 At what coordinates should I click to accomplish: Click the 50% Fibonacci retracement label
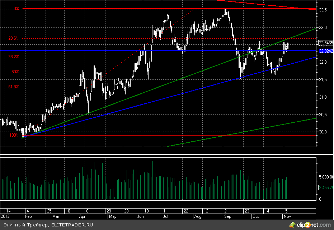(15, 72)
